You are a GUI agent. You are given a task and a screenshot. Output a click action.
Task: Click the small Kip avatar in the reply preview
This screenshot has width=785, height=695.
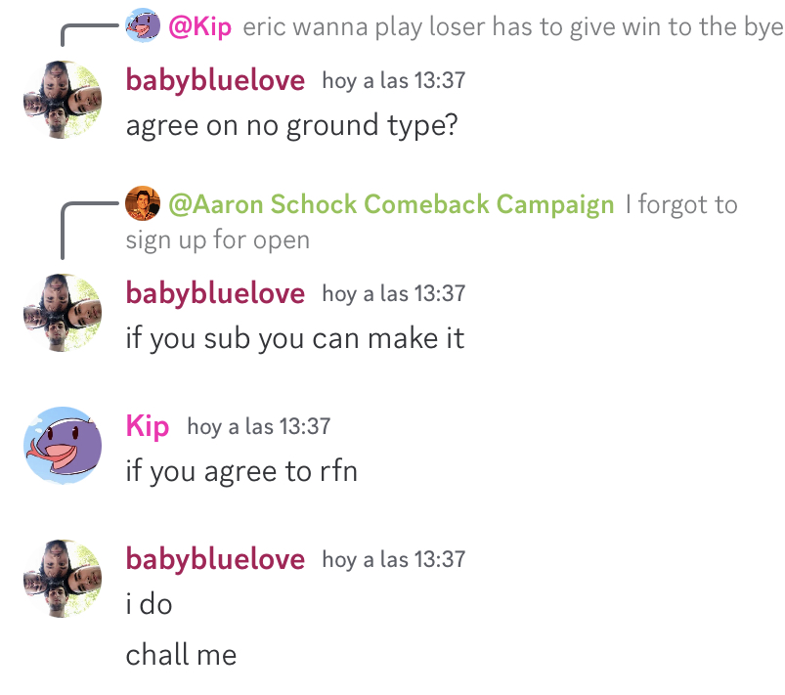point(143,25)
